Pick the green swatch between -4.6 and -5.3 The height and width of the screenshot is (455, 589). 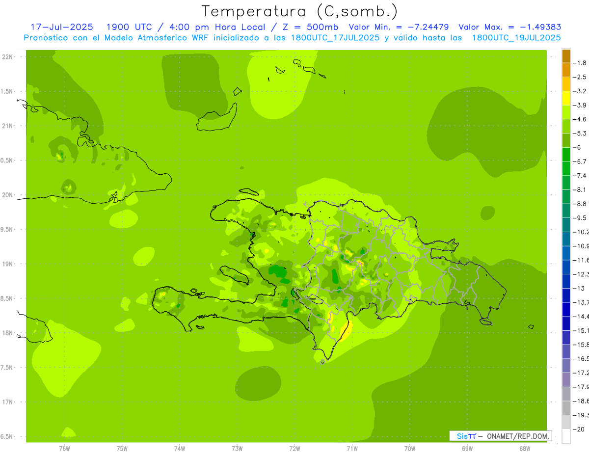(x=566, y=126)
